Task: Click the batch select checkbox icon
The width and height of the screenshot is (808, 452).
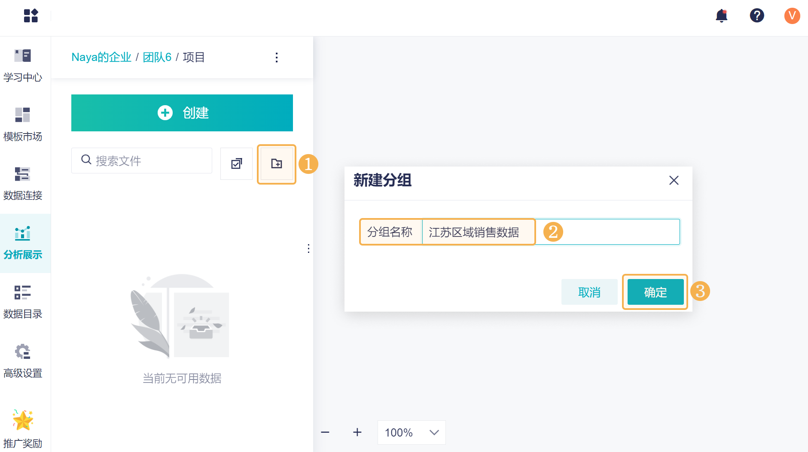Action: click(x=236, y=164)
